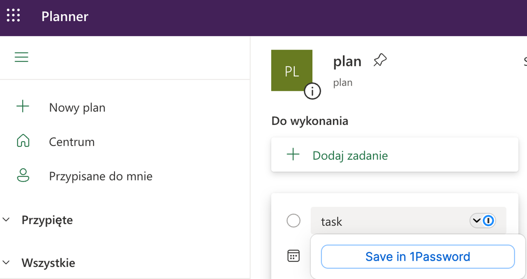Expand the Przypięte section chevron
Screen dimensions: 527x279
(x=6, y=220)
